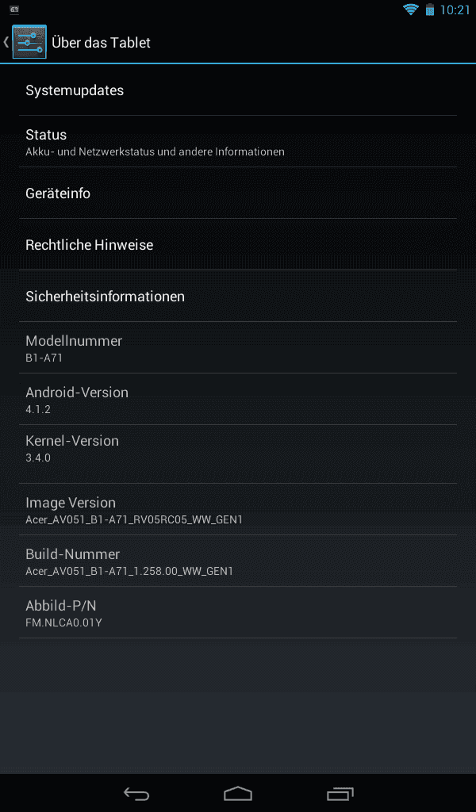The height and width of the screenshot is (812, 476).
Task: Tap the Android home navigation button
Action: tap(238, 793)
